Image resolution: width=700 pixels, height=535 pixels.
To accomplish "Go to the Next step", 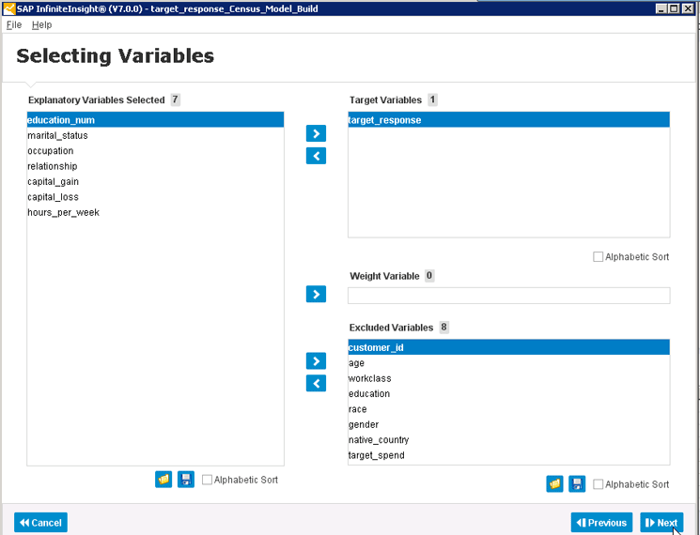I will pos(661,523).
